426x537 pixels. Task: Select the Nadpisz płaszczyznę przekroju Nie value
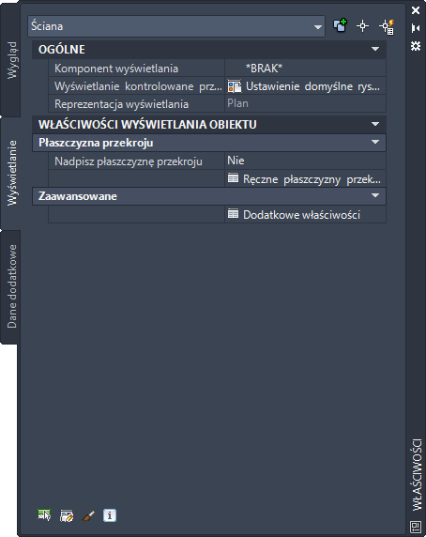pos(305,161)
